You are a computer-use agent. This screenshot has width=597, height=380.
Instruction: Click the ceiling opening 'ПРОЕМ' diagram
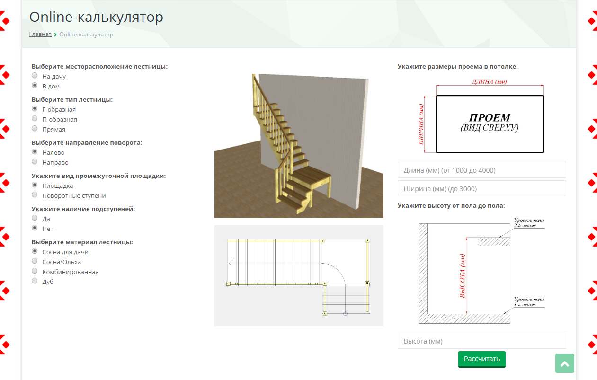click(482, 116)
